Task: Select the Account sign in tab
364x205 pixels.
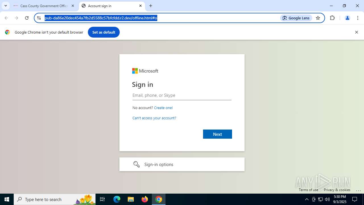Action: [112, 6]
